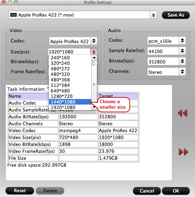Open the Sample Rate 44100 dropdown
Screen dimensions: 195x197
click(x=182, y=51)
